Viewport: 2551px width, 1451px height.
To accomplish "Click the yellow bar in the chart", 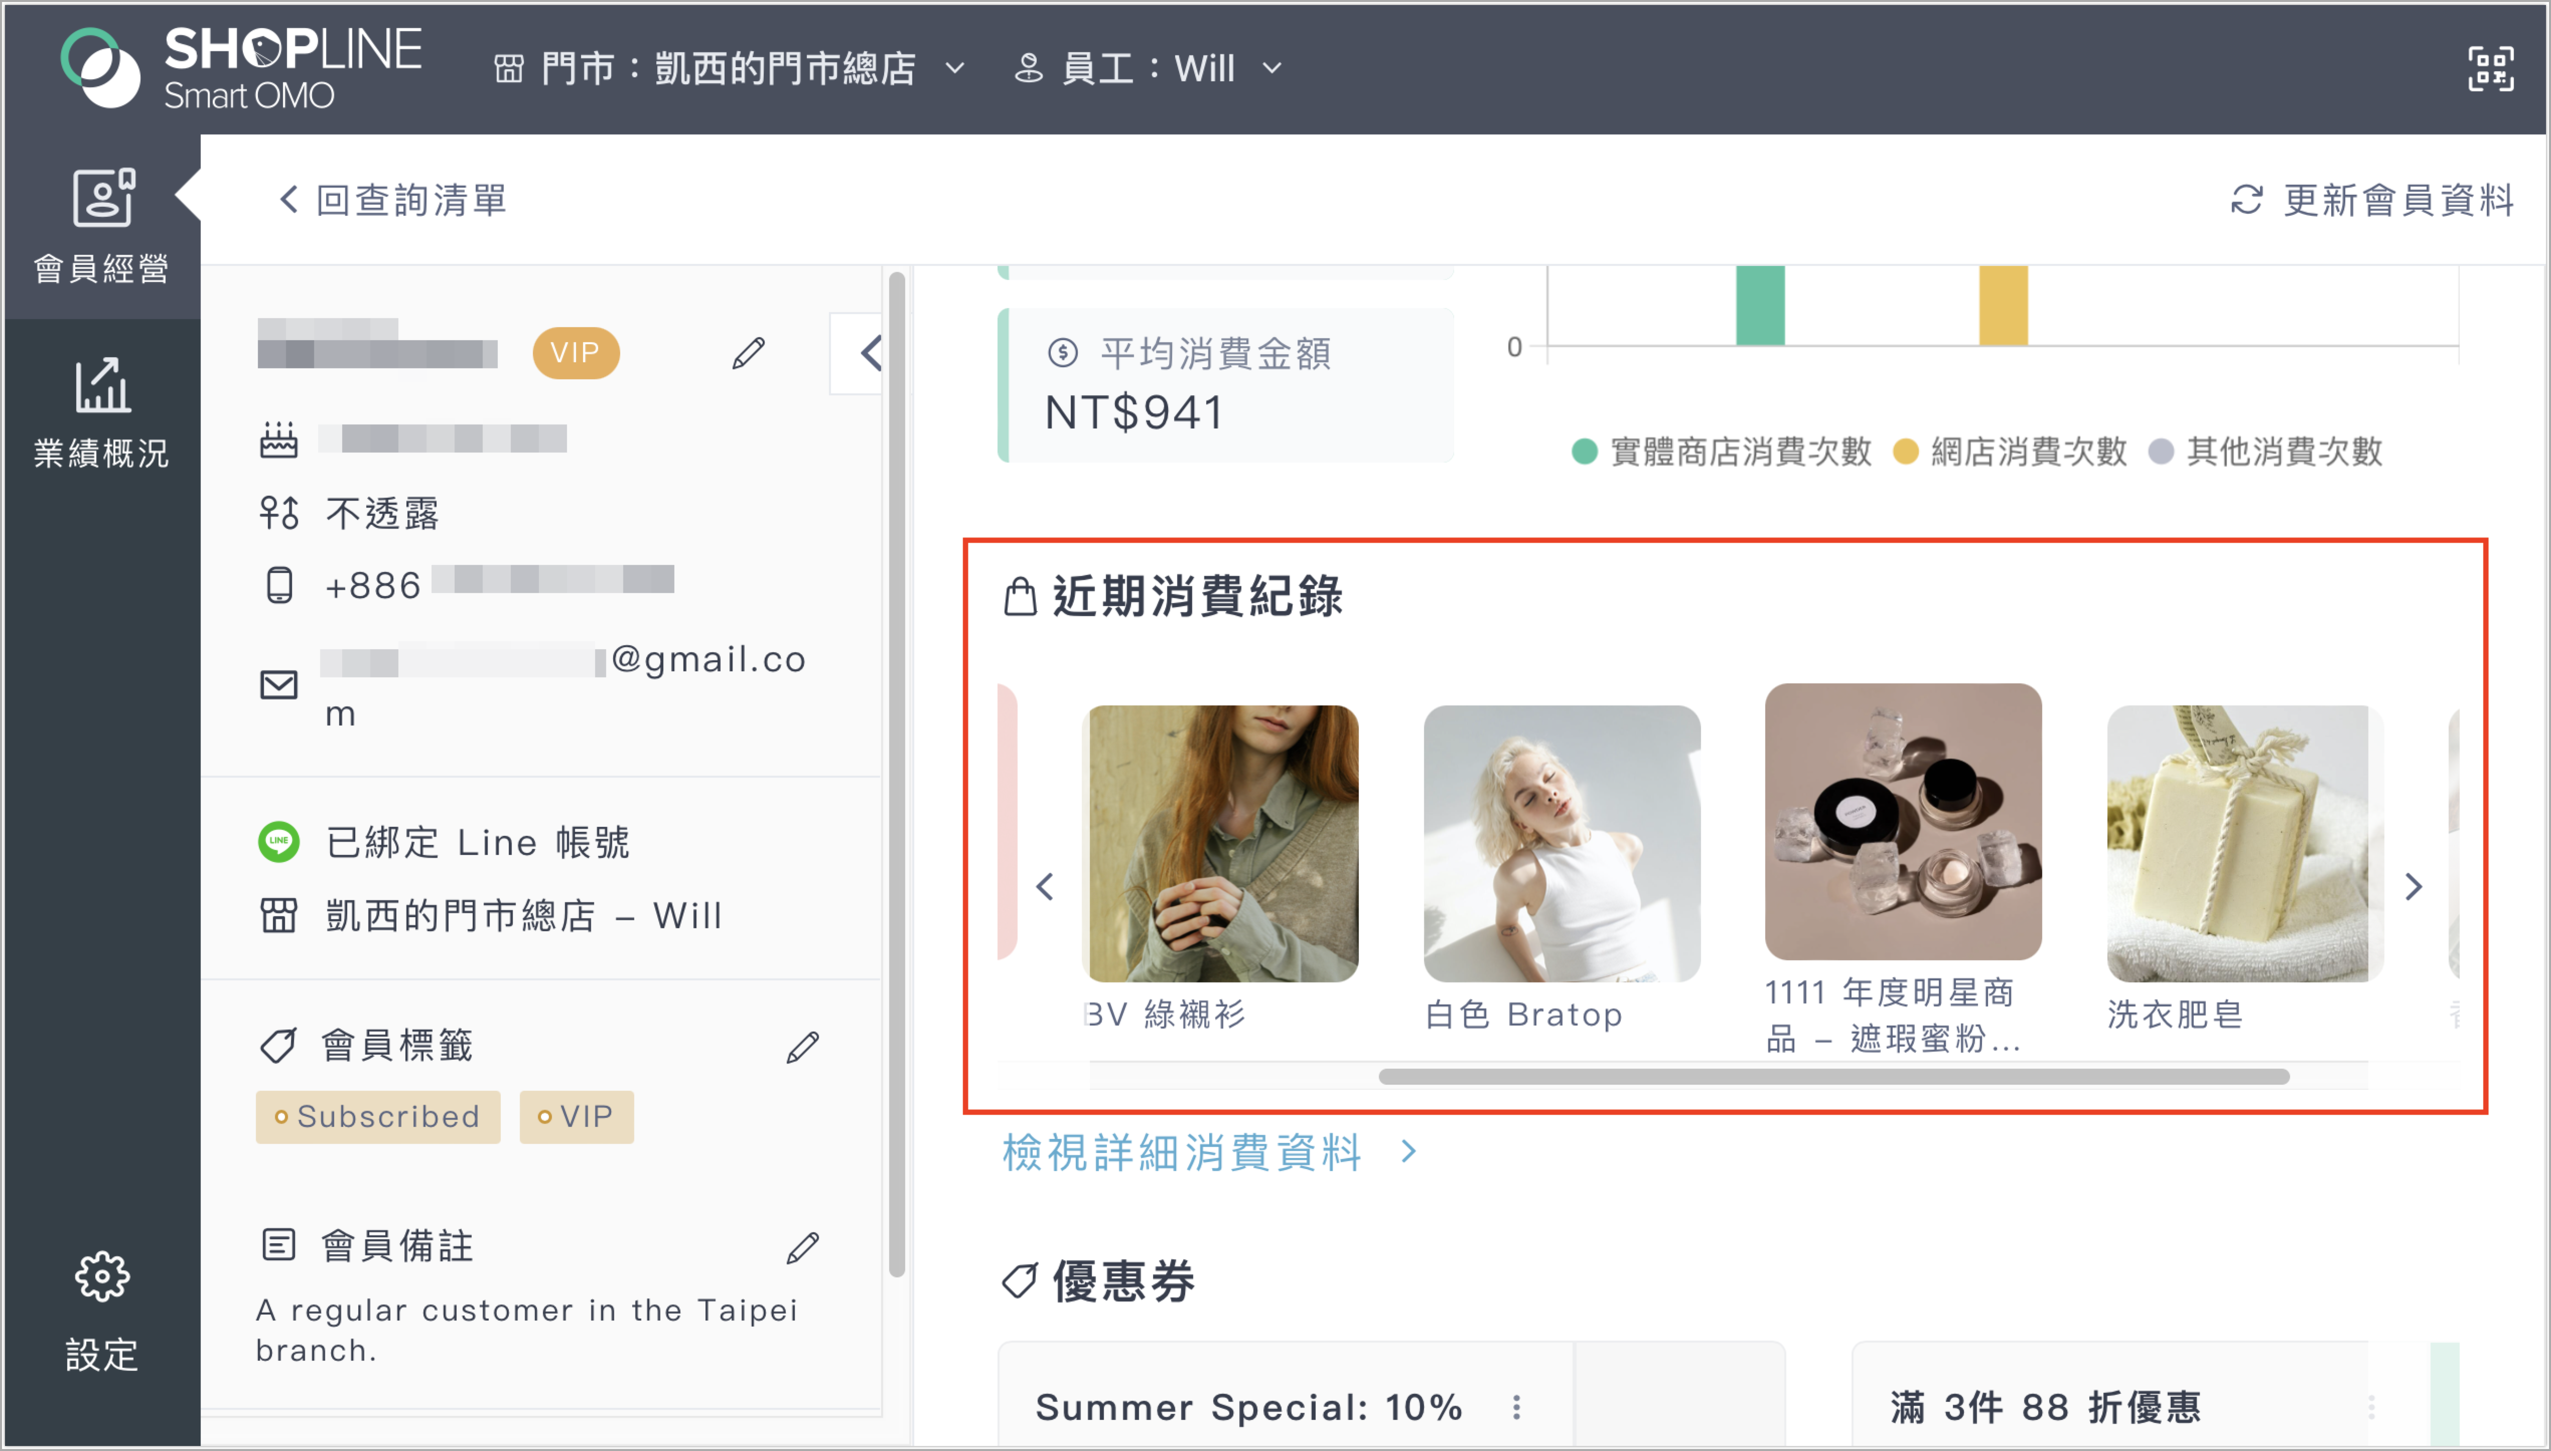I will (2003, 305).
